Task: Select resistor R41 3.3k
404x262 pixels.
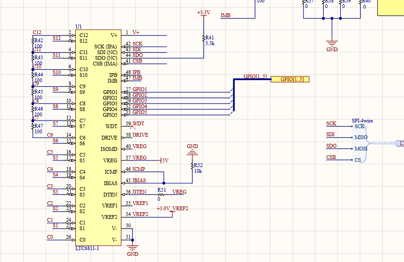Action: click(x=204, y=38)
